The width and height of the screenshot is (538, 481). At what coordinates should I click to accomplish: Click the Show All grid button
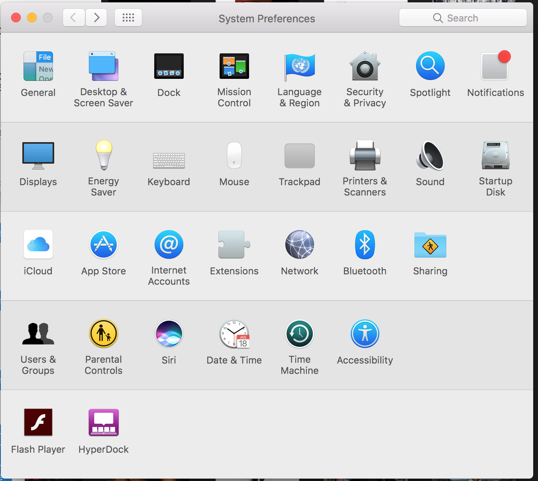pos(128,18)
